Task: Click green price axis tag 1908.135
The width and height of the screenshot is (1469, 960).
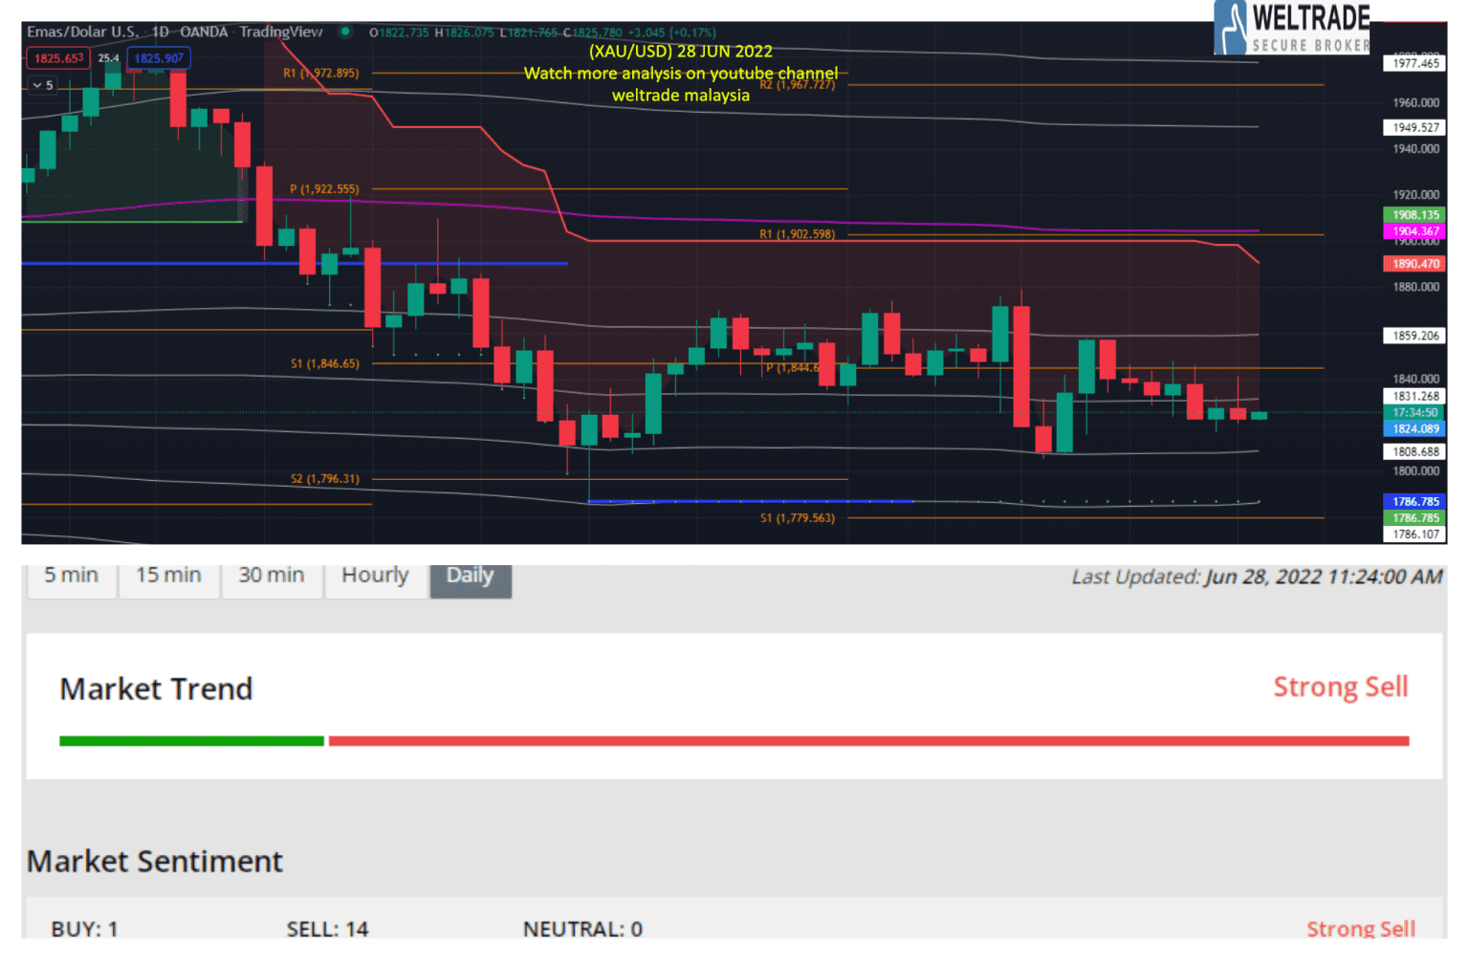Action: tap(1415, 215)
